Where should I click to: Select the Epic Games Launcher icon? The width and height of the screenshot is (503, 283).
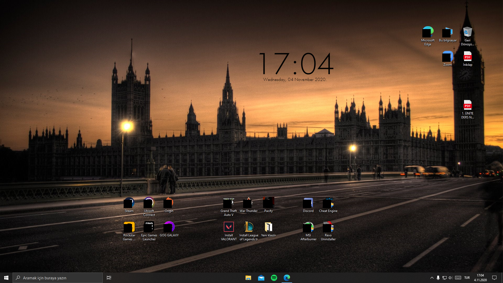point(149,227)
